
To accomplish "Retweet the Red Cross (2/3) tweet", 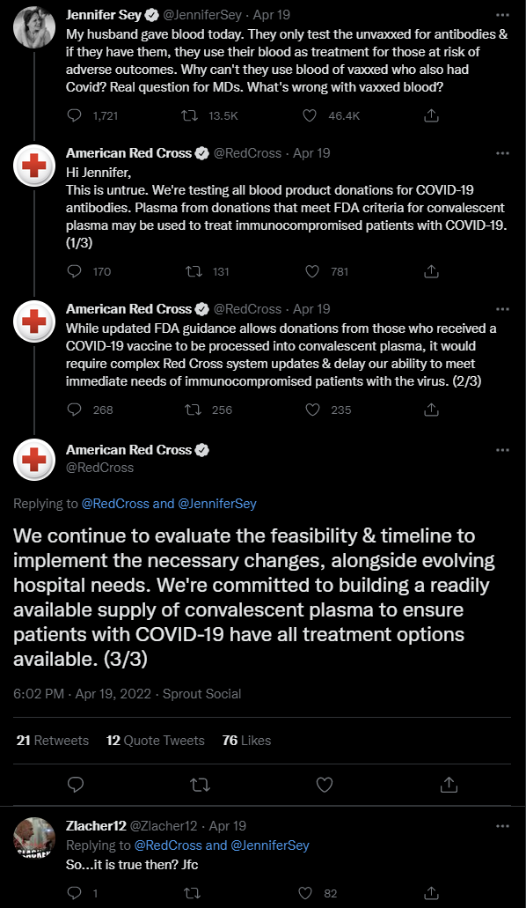I will [x=193, y=410].
